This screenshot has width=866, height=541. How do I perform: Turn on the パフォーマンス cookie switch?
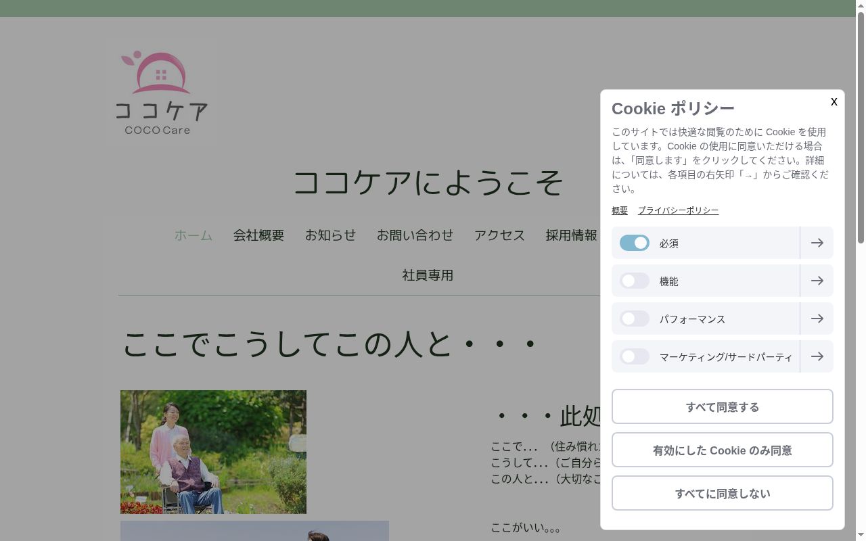(635, 319)
